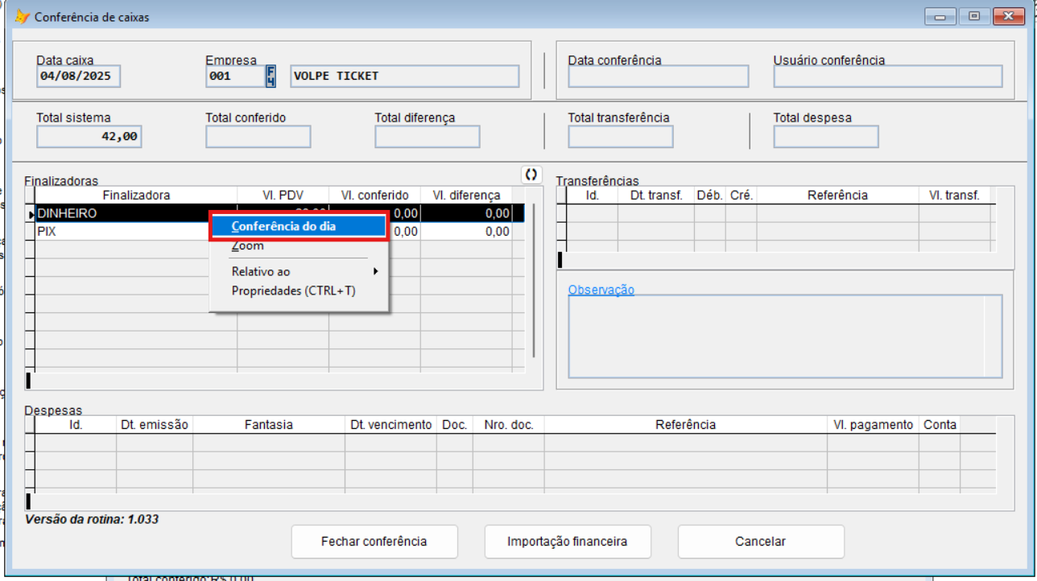Focus the Empresa code field showing 001
This screenshot has height=581, width=1037.
click(x=234, y=76)
